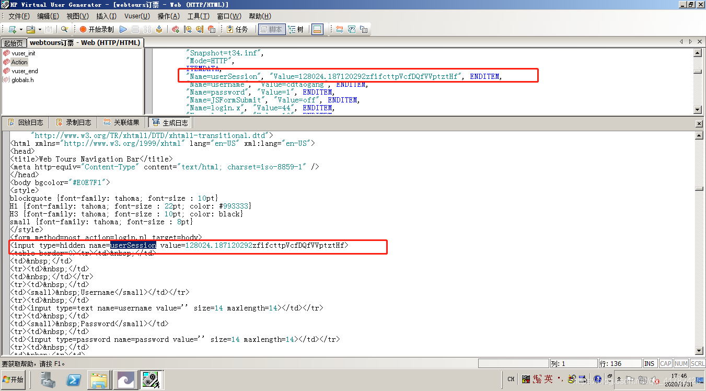The width and height of the screenshot is (706, 391).
Task: Open the Windows 开始 start button
Action: click(x=14, y=379)
